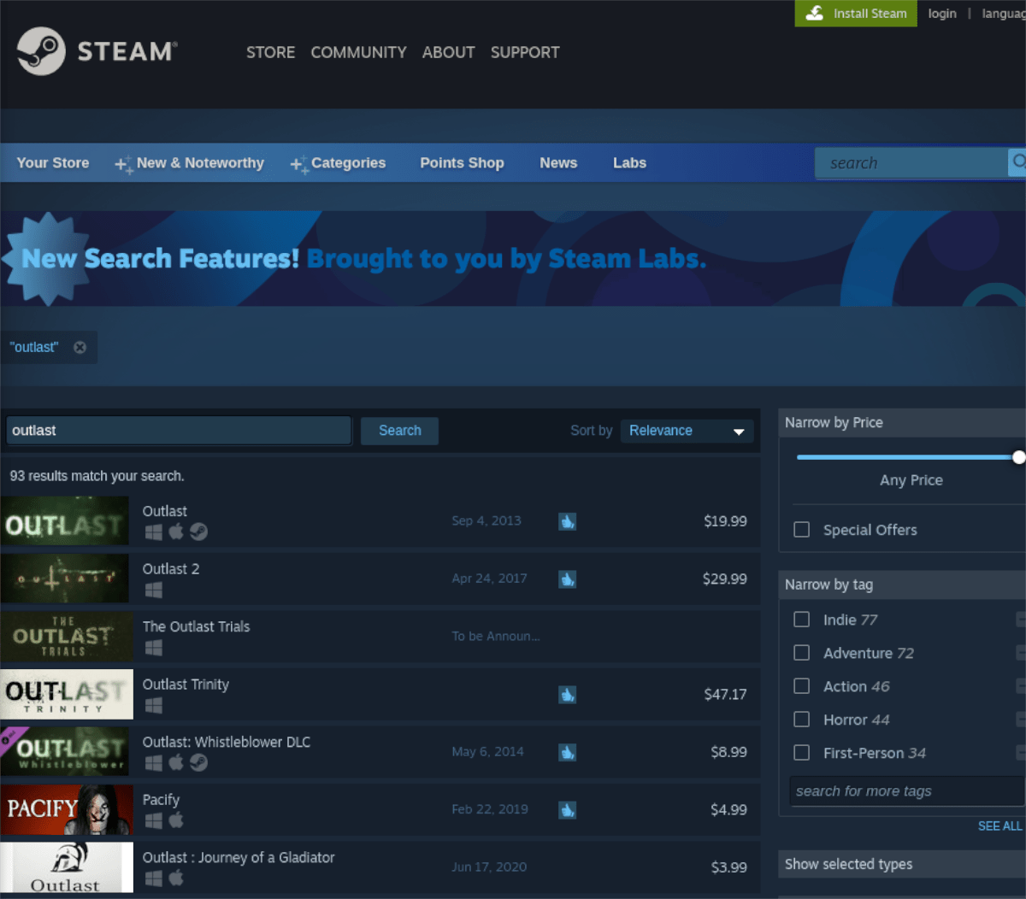Check the Horror tag filter

click(x=801, y=720)
